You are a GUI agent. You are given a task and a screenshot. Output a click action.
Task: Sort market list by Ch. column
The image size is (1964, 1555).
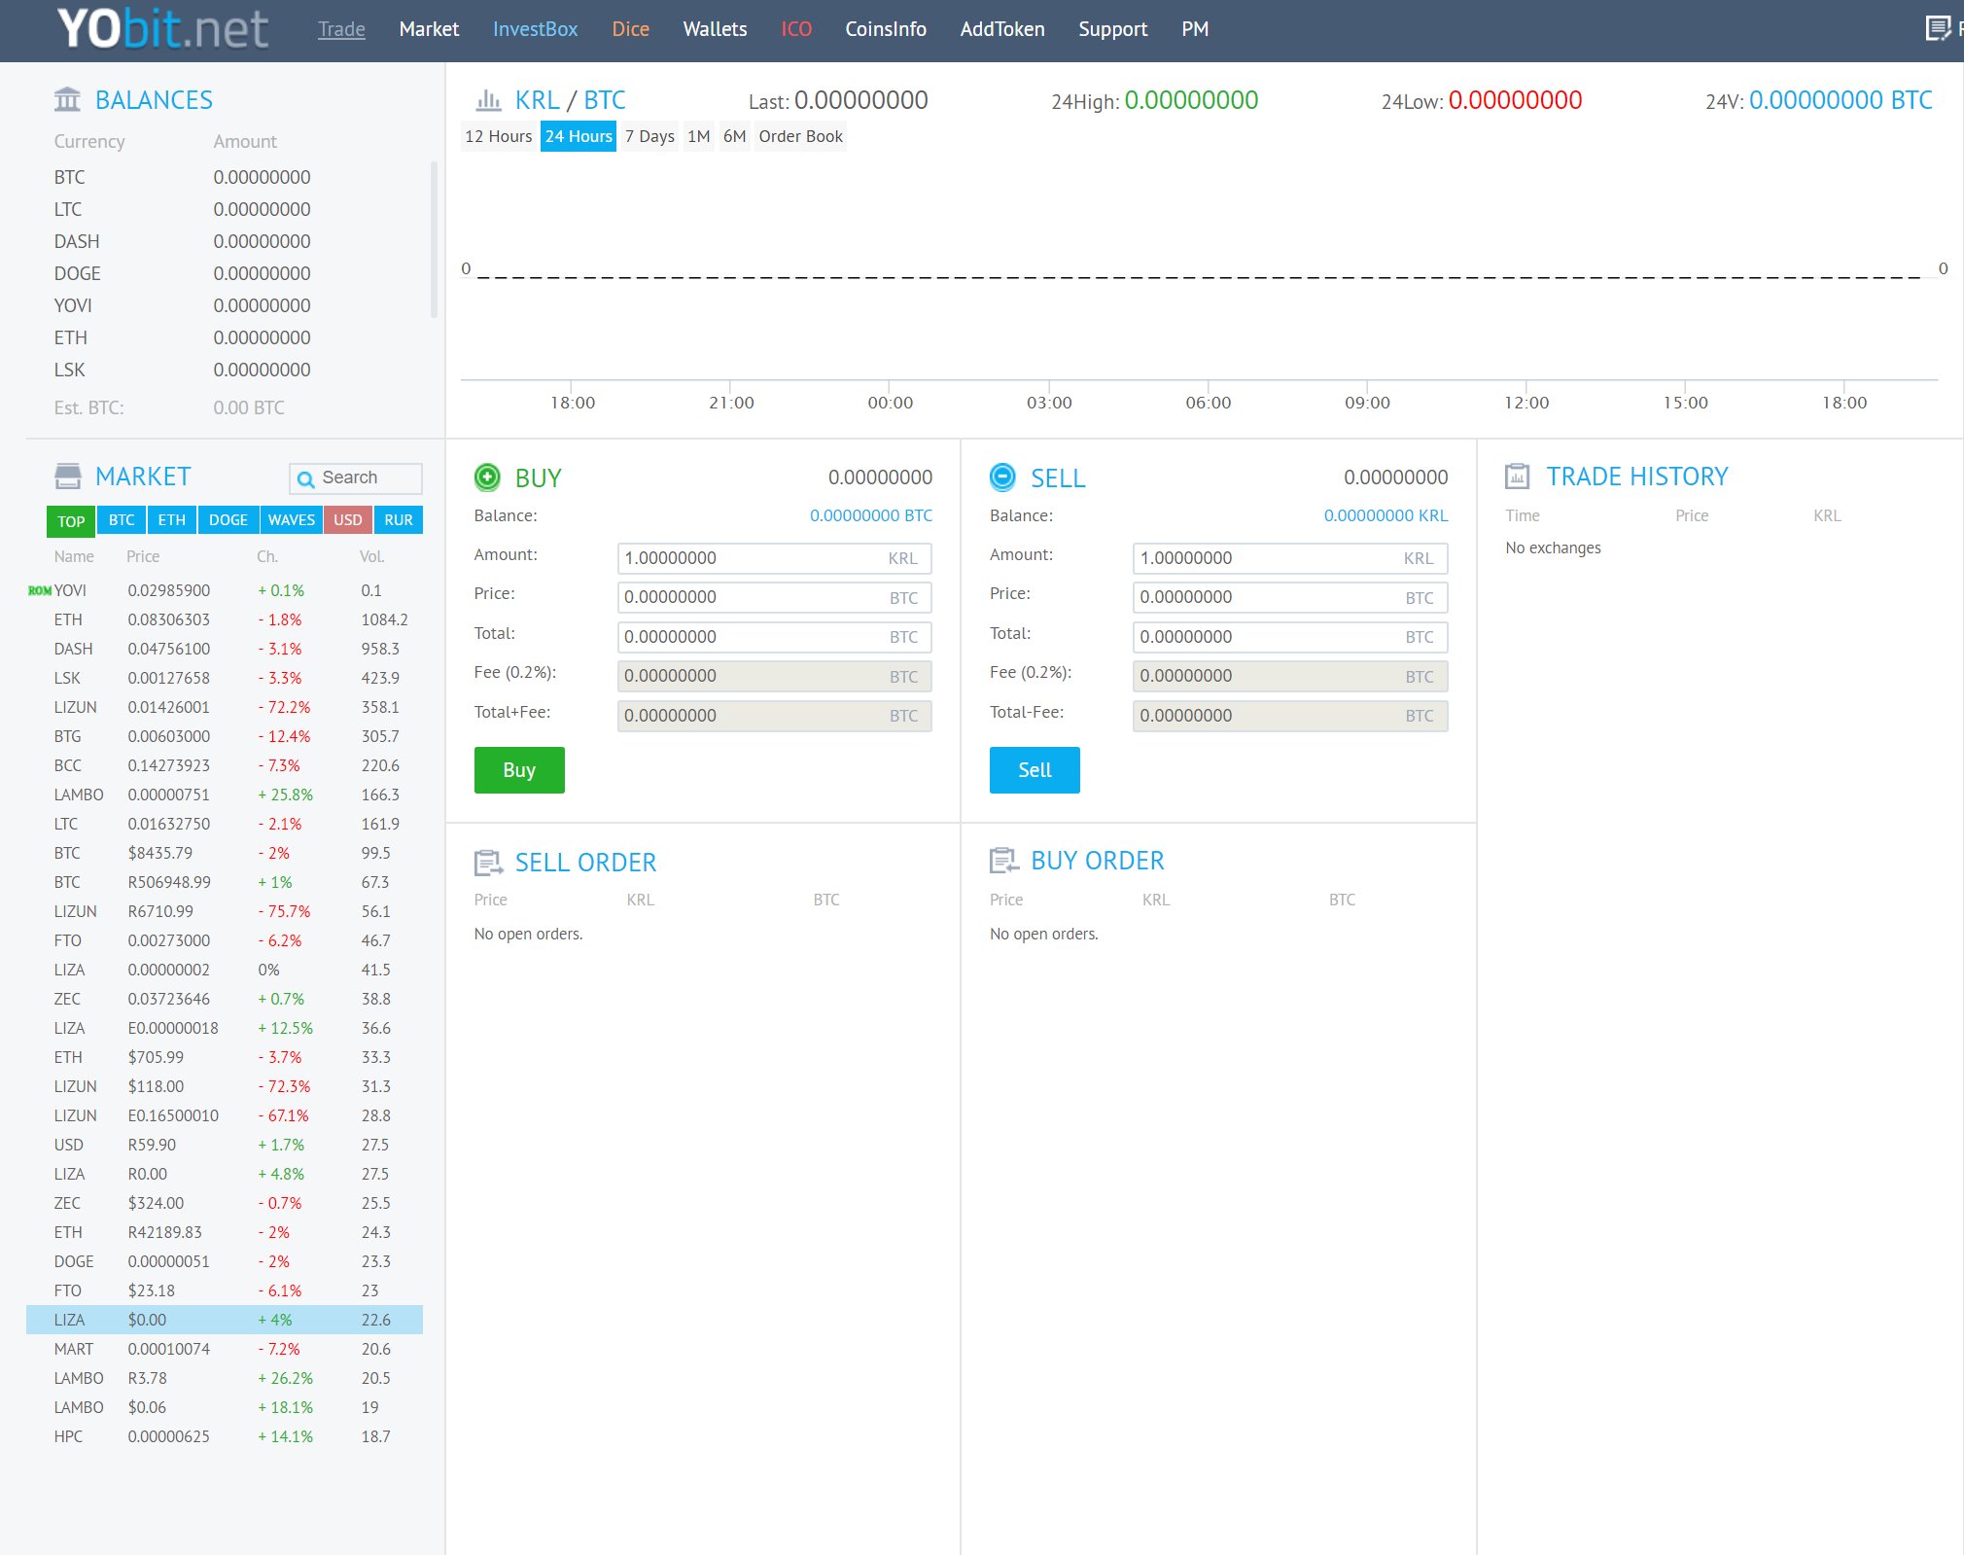click(x=267, y=556)
